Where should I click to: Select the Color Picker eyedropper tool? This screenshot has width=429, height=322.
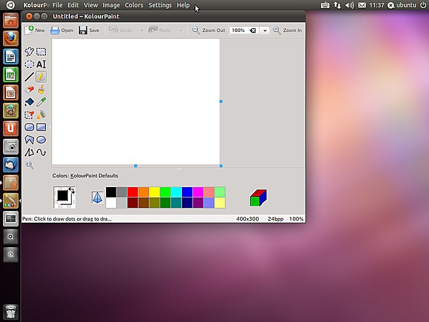pos(41,102)
